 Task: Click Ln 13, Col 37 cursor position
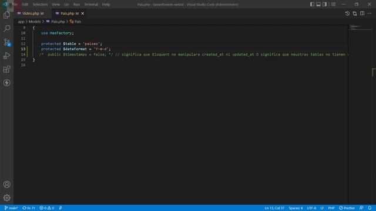pyautogui.click(x=274, y=208)
